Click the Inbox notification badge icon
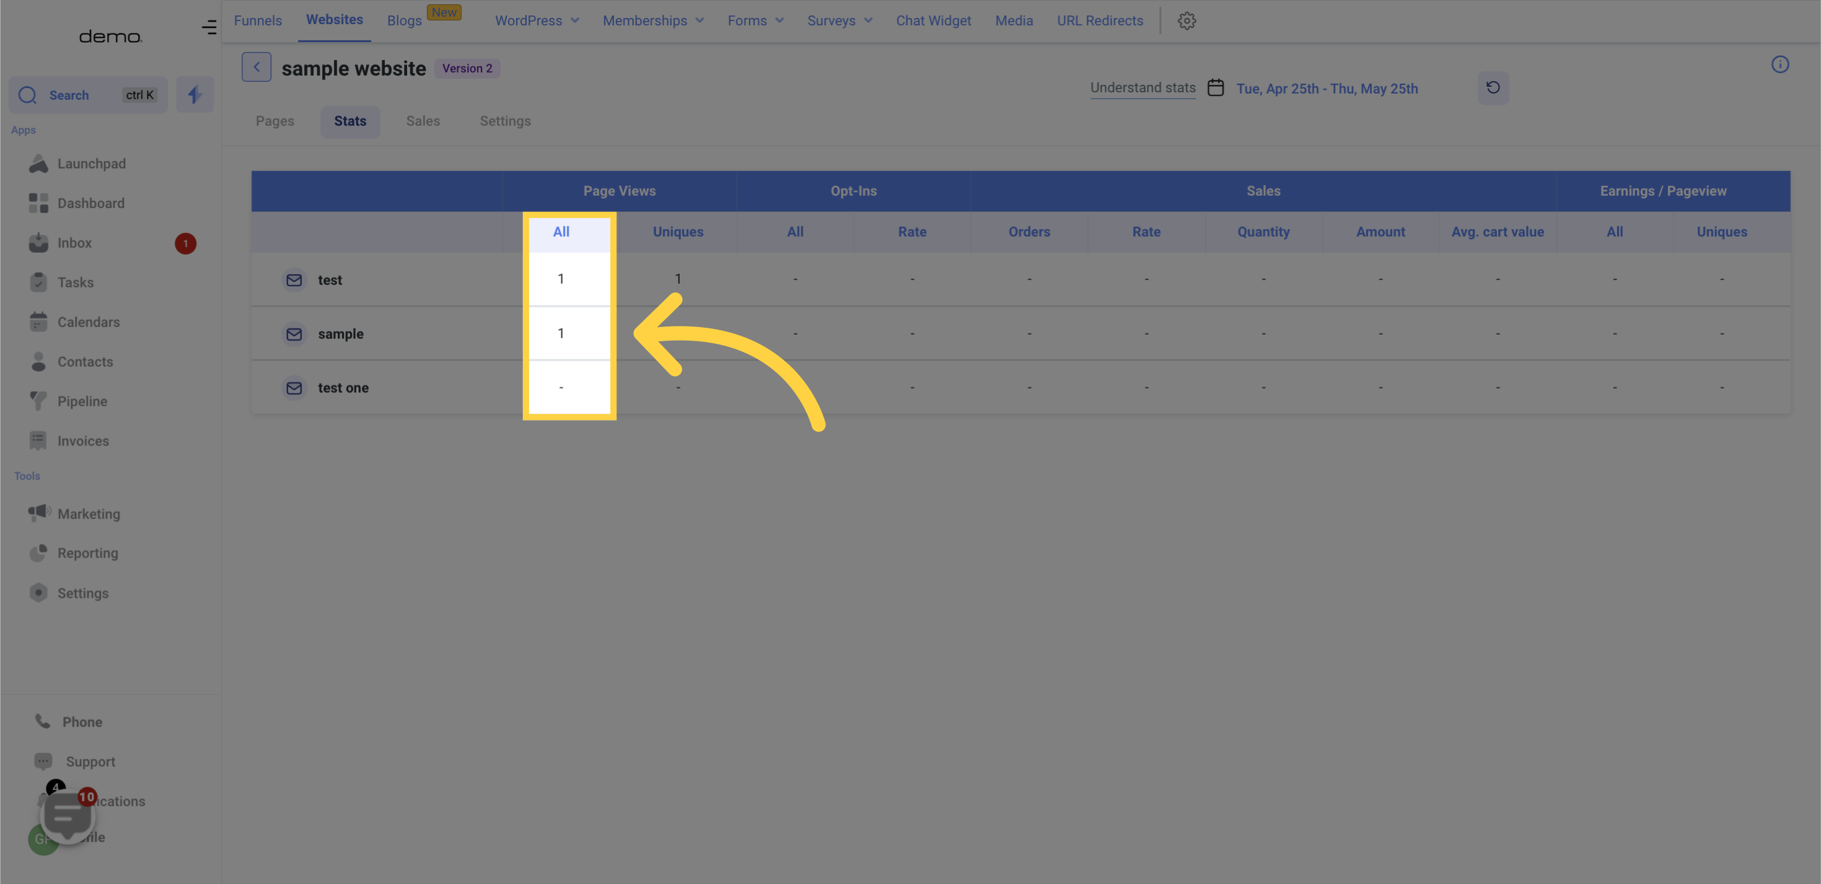Image resolution: width=1821 pixels, height=884 pixels. tap(185, 243)
